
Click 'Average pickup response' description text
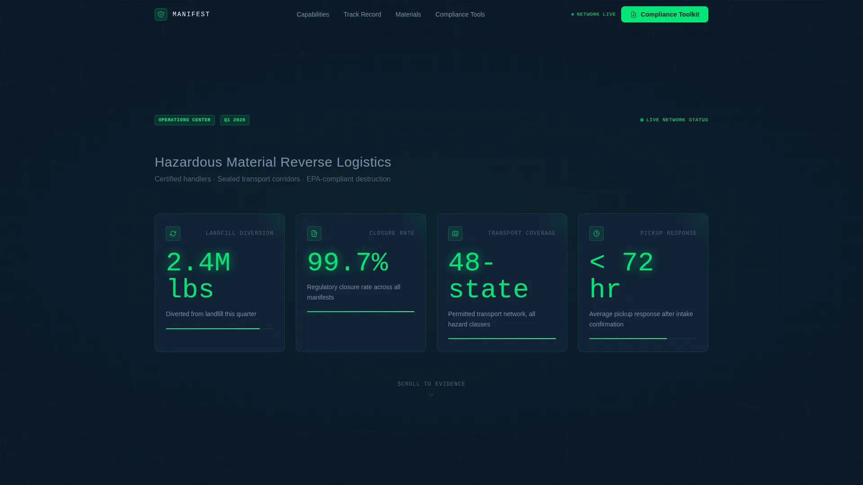tap(641, 319)
